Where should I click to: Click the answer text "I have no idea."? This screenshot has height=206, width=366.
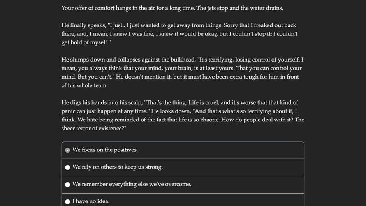click(91, 201)
